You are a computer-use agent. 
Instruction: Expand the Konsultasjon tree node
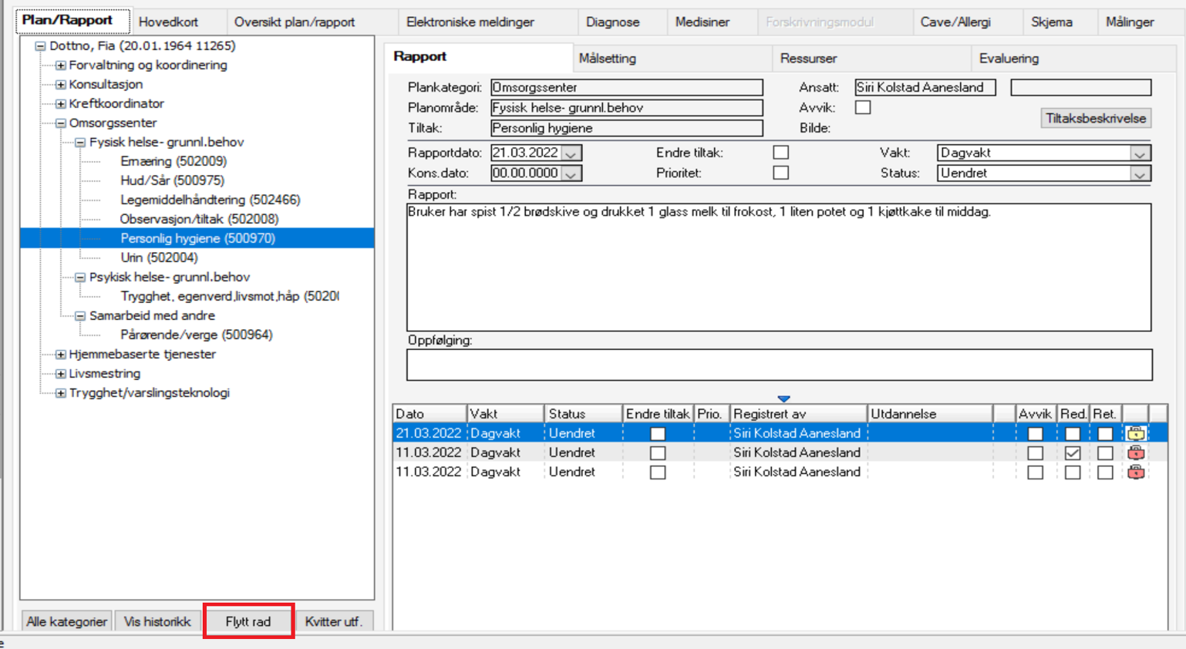pos(60,84)
